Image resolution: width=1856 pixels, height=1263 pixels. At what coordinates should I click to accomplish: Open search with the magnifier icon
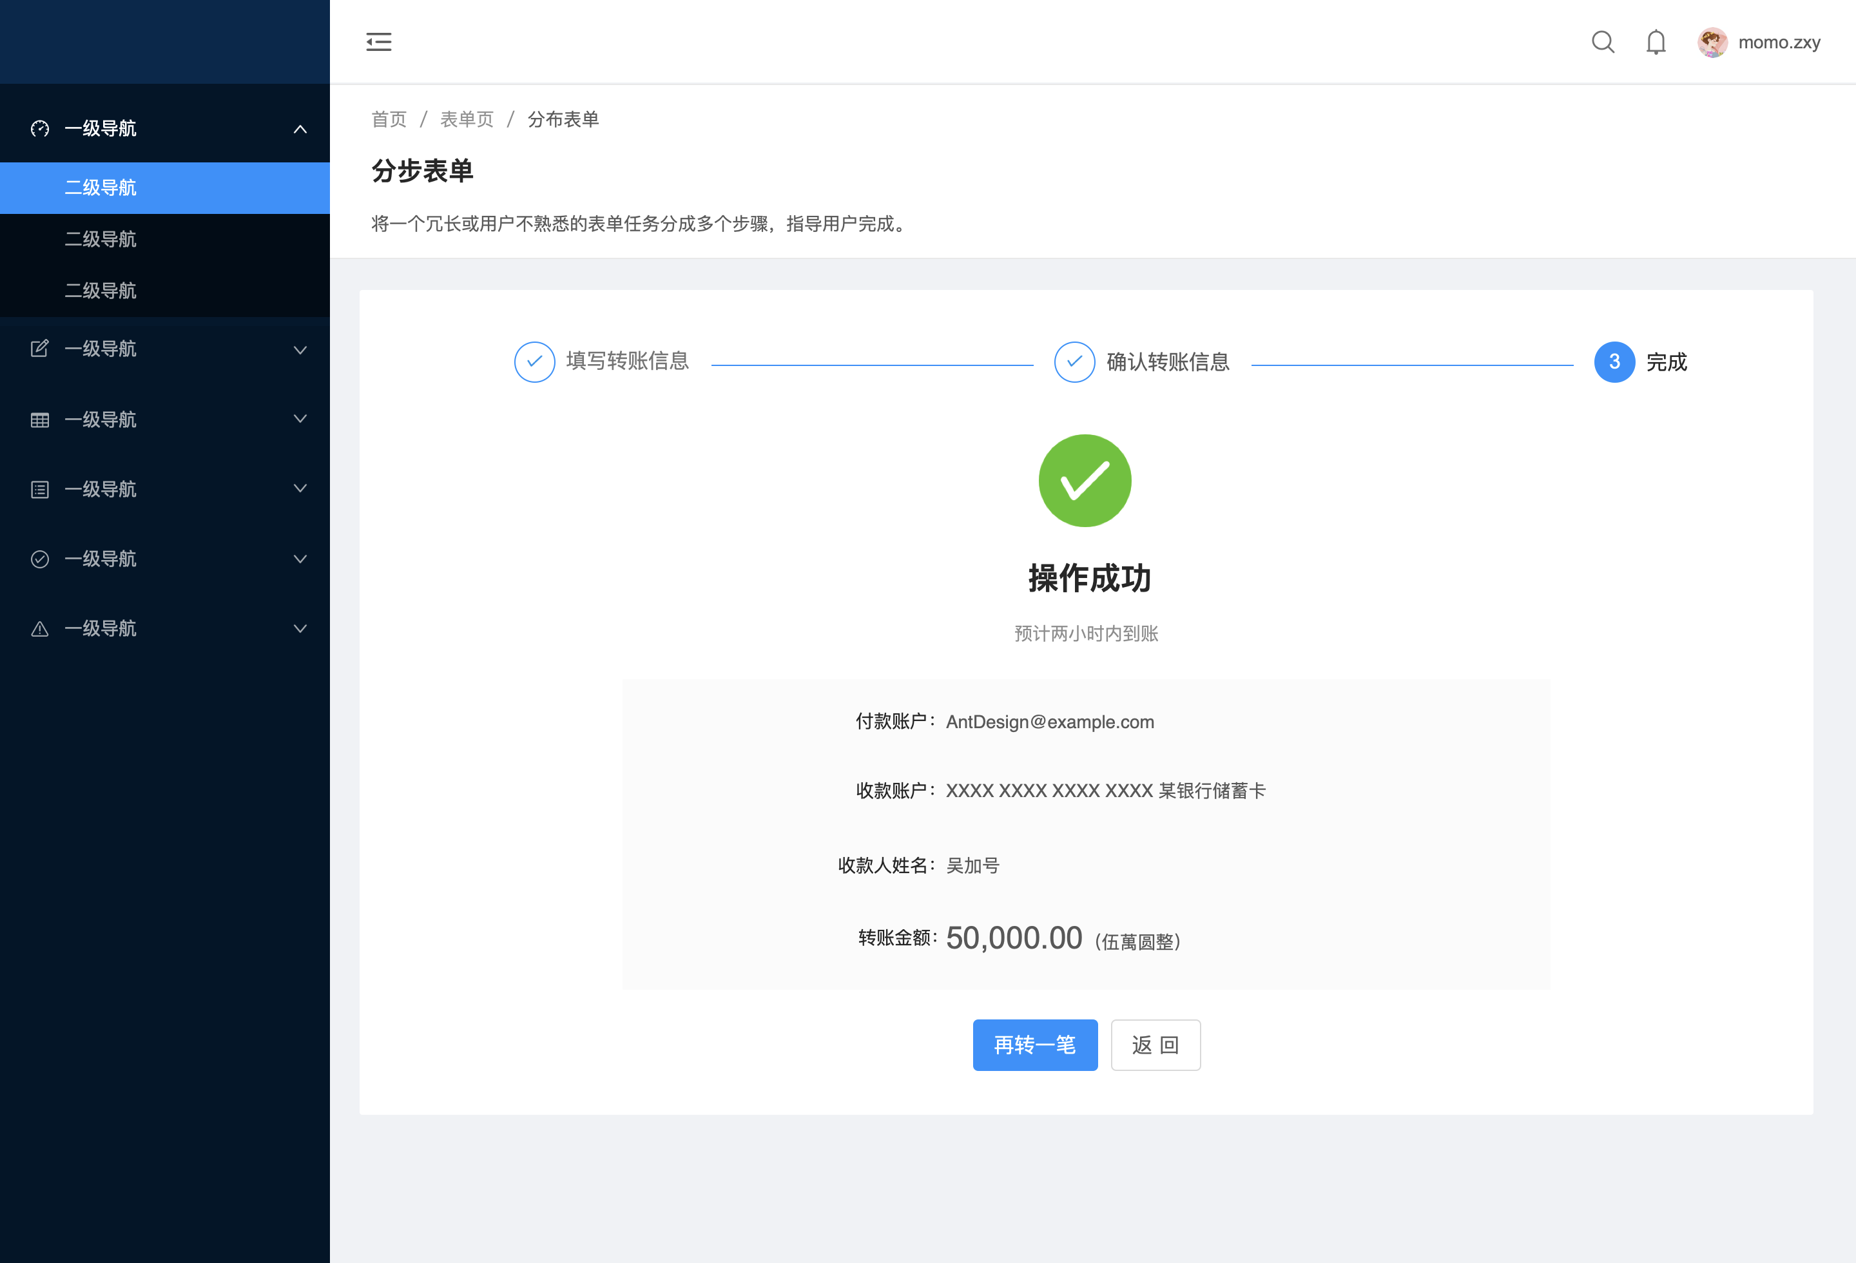pos(1602,41)
